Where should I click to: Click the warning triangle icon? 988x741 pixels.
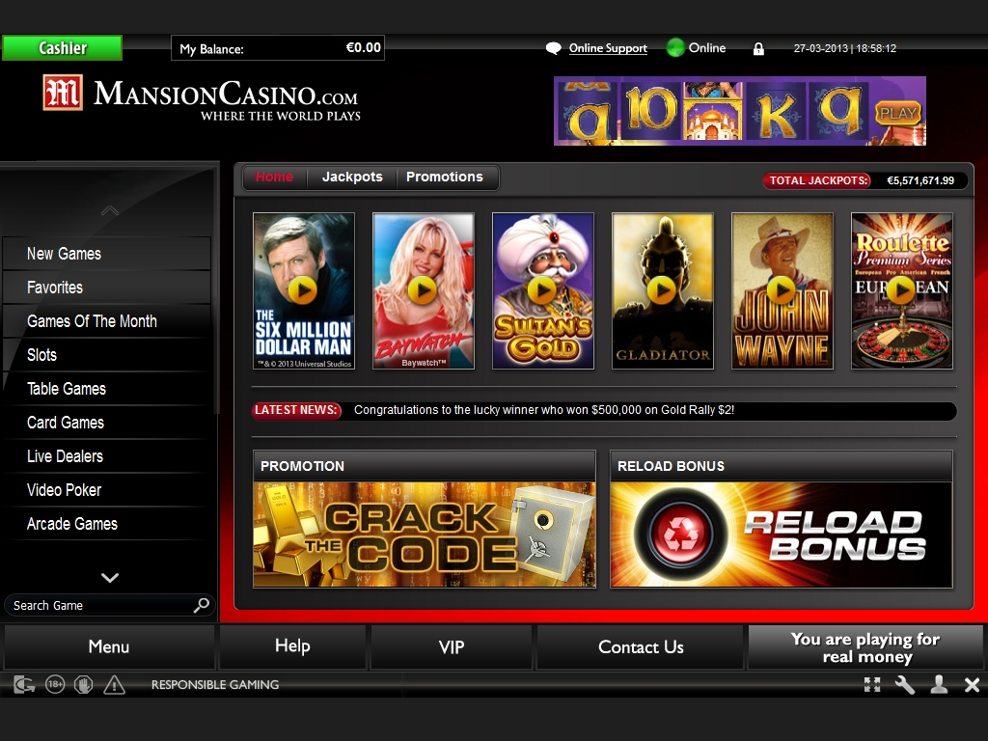pos(115,685)
